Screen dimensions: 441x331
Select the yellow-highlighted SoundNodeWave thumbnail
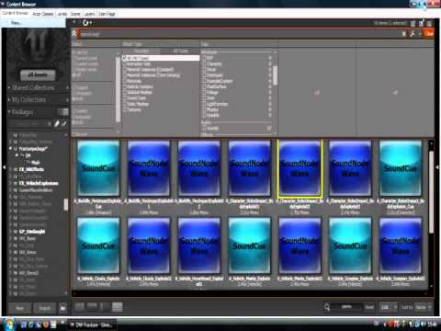pyautogui.click(x=300, y=169)
